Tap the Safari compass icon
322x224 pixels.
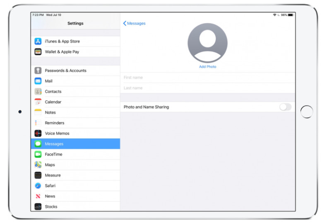coord(38,186)
